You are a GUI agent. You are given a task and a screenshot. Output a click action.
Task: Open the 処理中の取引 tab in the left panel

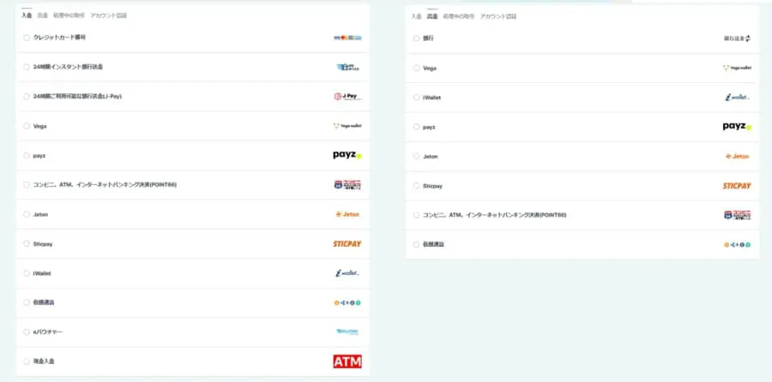(x=69, y=15)
